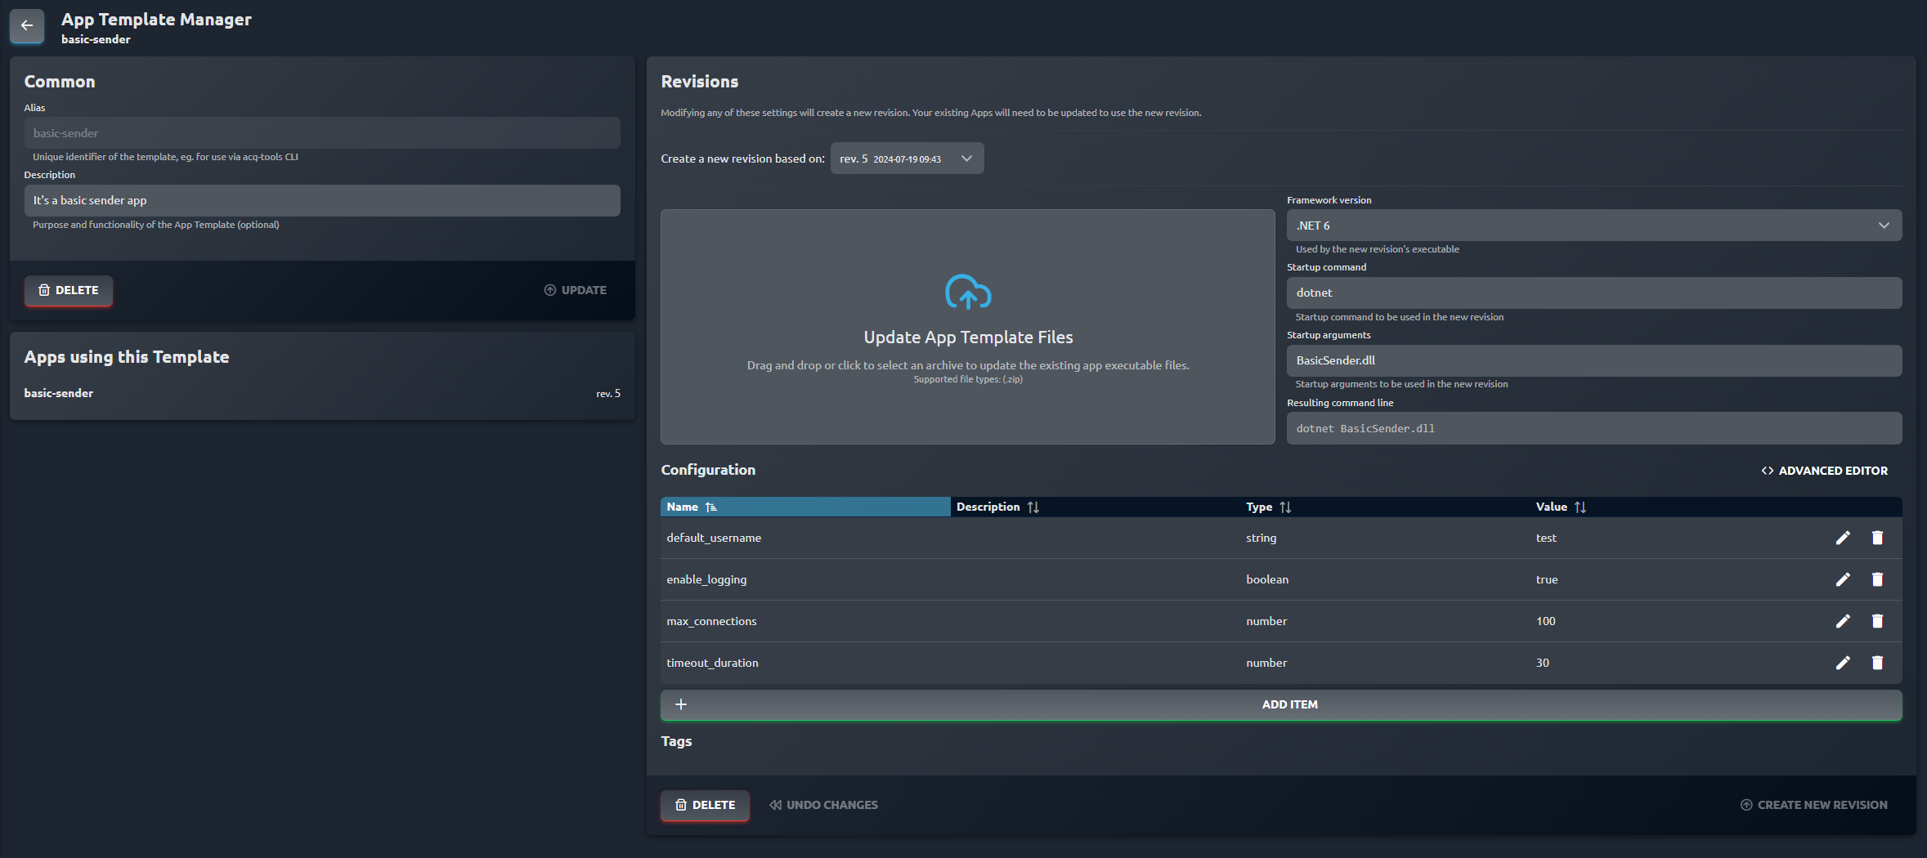Select the value '100' cell
The height and width of the screenshot is (858, 1927).
pyautogui.click(x=1545, y=621)
